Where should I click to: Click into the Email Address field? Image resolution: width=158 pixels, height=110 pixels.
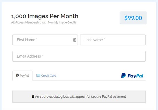79,56
